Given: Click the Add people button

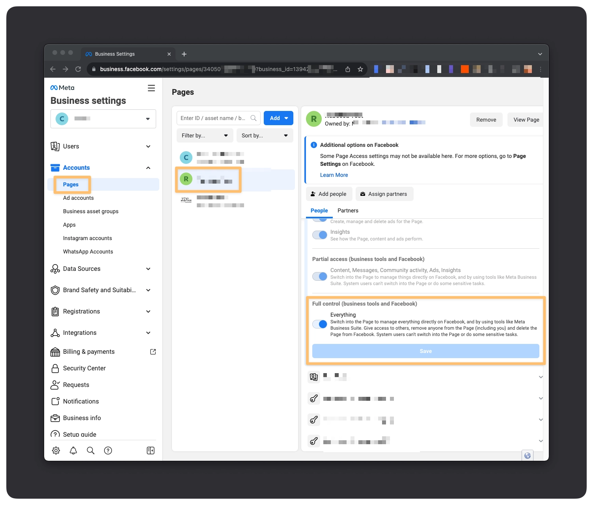Looking at the screenshot, I should point(329,194).
